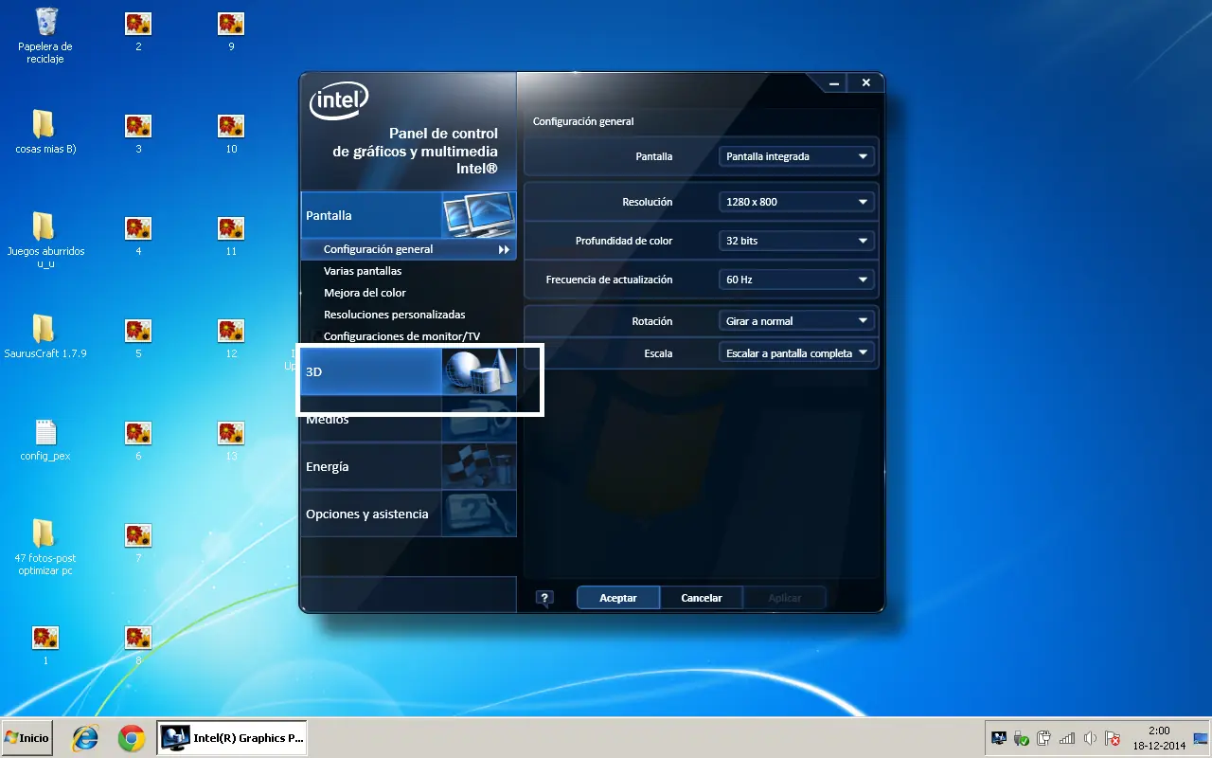Open the 3D section
This screenshot has height=758, width=1212.
408,372
